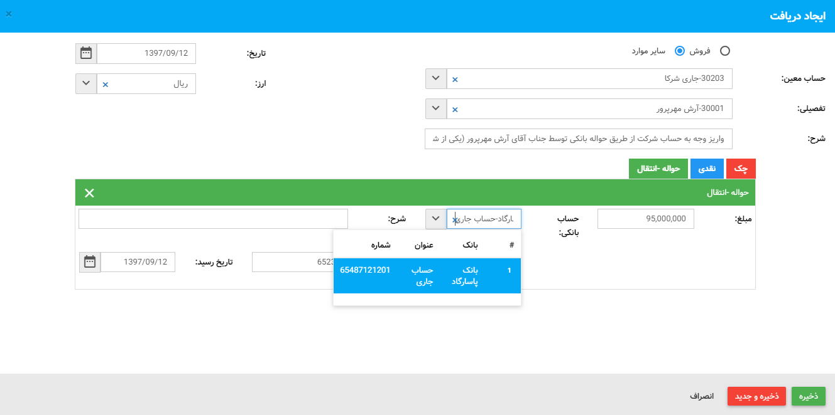Click the ذخیره و جدید button
The height and width of the screenshot is (415, 835).
[756, 396]
